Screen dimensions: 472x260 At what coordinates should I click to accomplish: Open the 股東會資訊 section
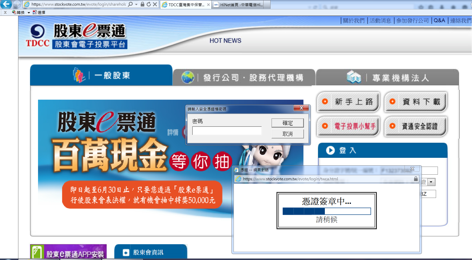[x=151, y=251]
